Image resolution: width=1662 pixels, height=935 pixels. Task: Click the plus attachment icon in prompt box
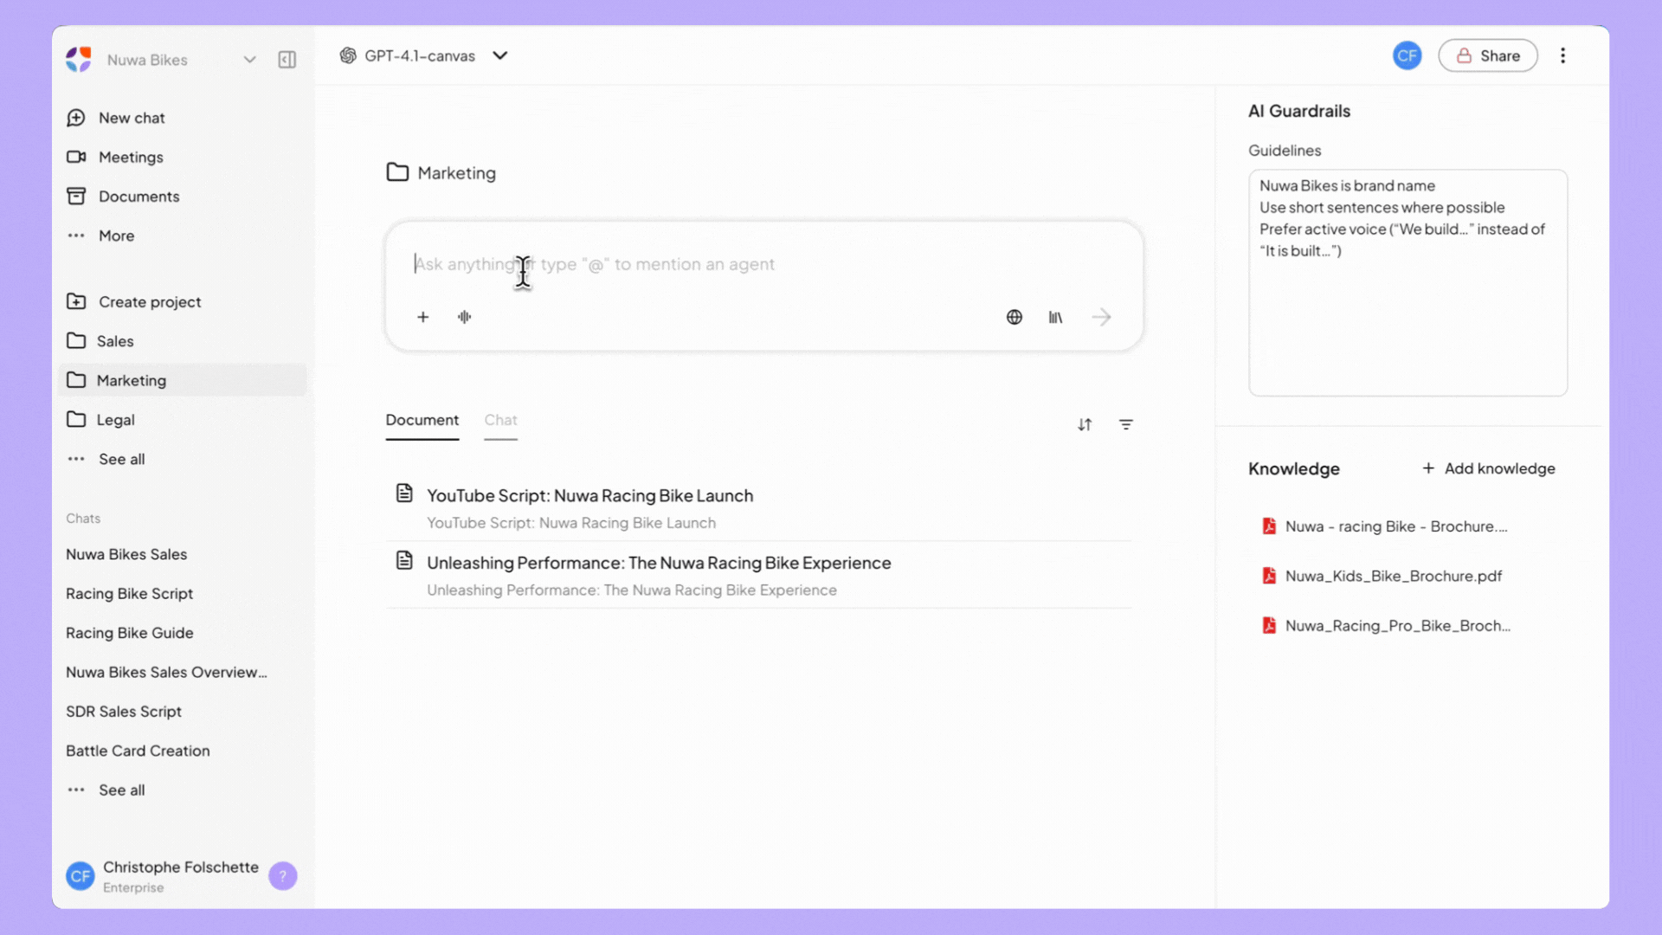(422, 317)
